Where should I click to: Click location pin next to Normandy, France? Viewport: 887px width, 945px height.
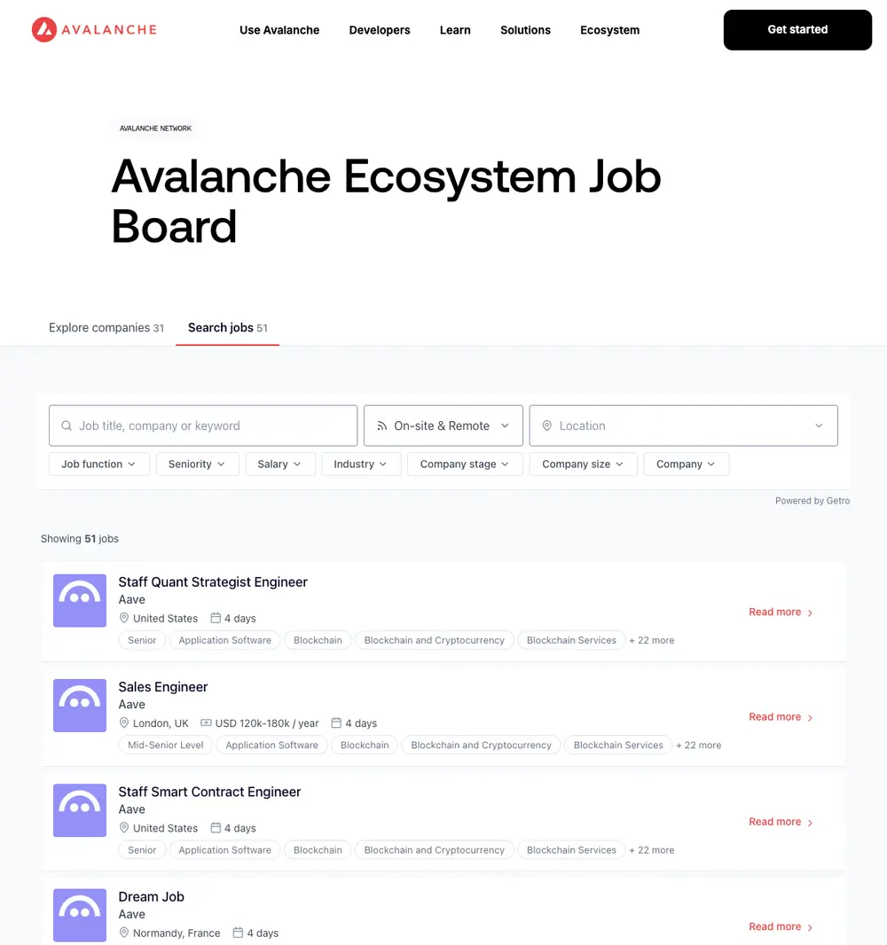point(124,933)
